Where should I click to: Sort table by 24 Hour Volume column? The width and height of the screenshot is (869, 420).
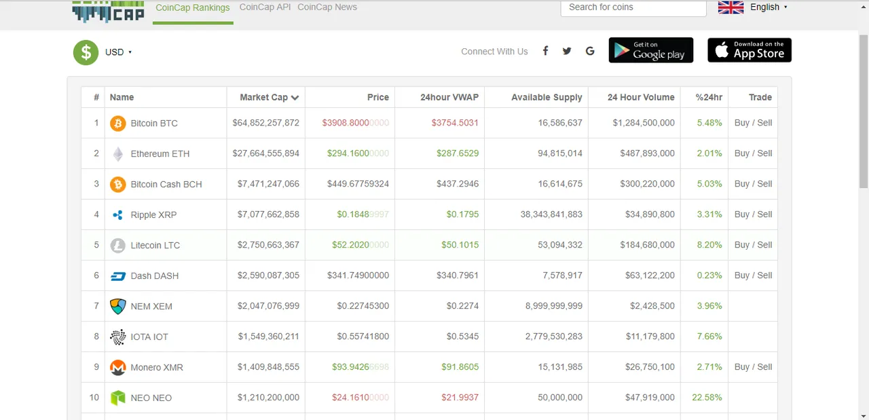(x=641, y=97)
